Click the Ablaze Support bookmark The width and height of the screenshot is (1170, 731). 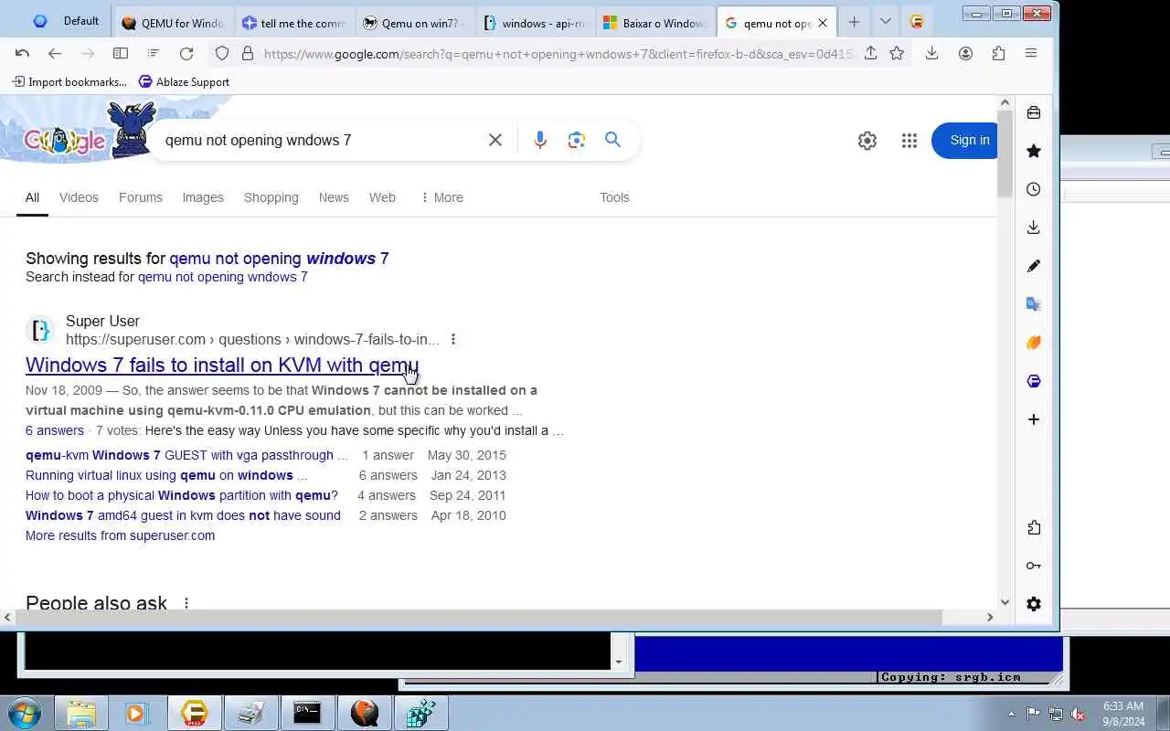click(184, 81)
